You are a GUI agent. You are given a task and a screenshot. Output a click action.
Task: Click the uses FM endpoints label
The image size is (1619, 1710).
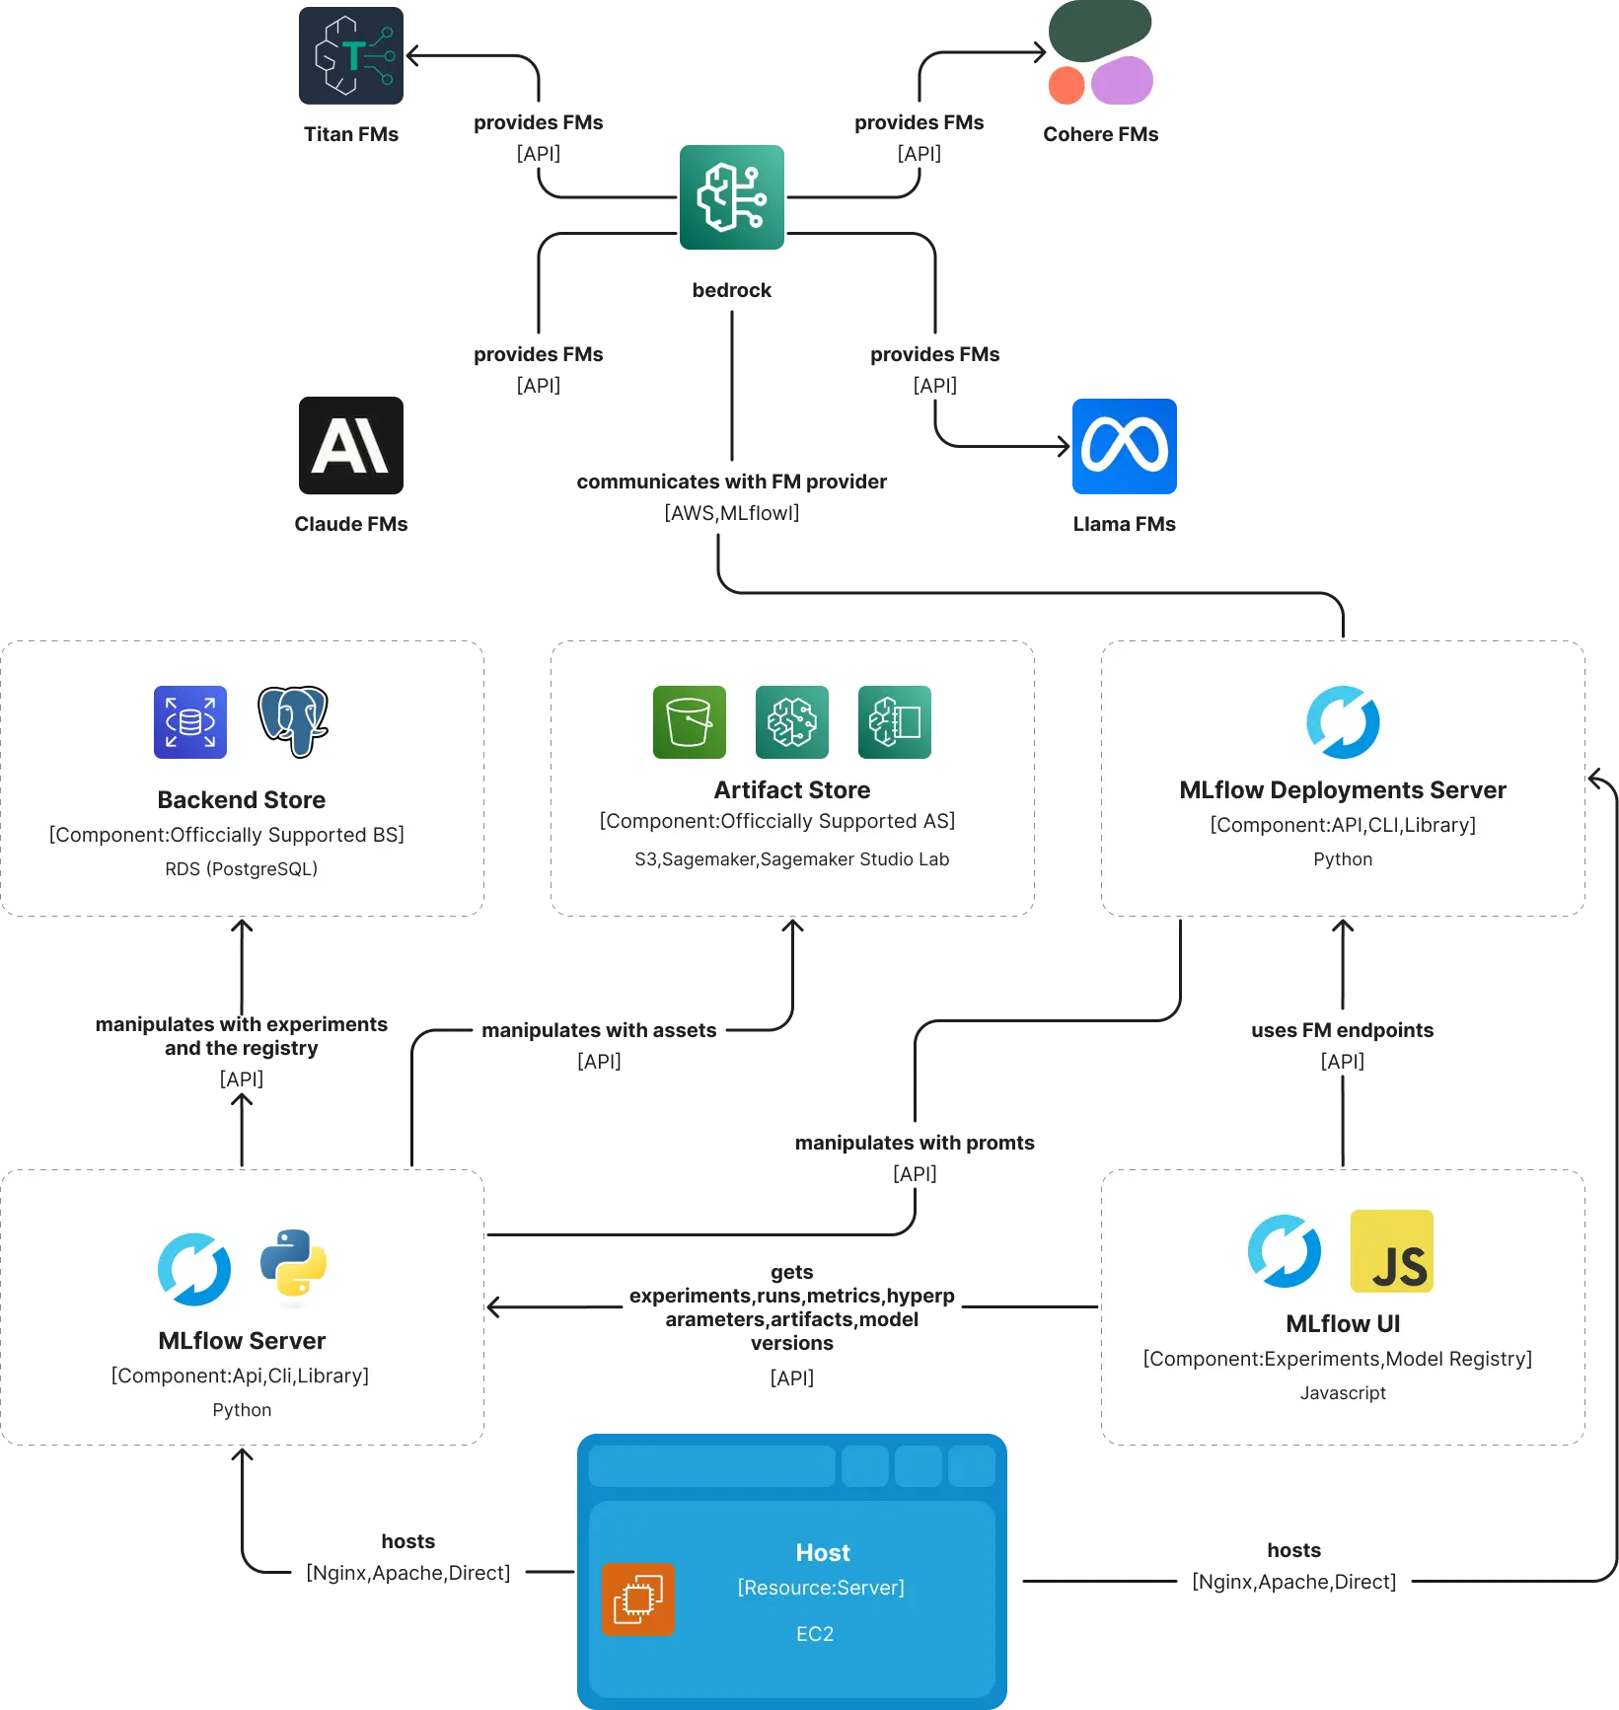click(1343, 1030)
